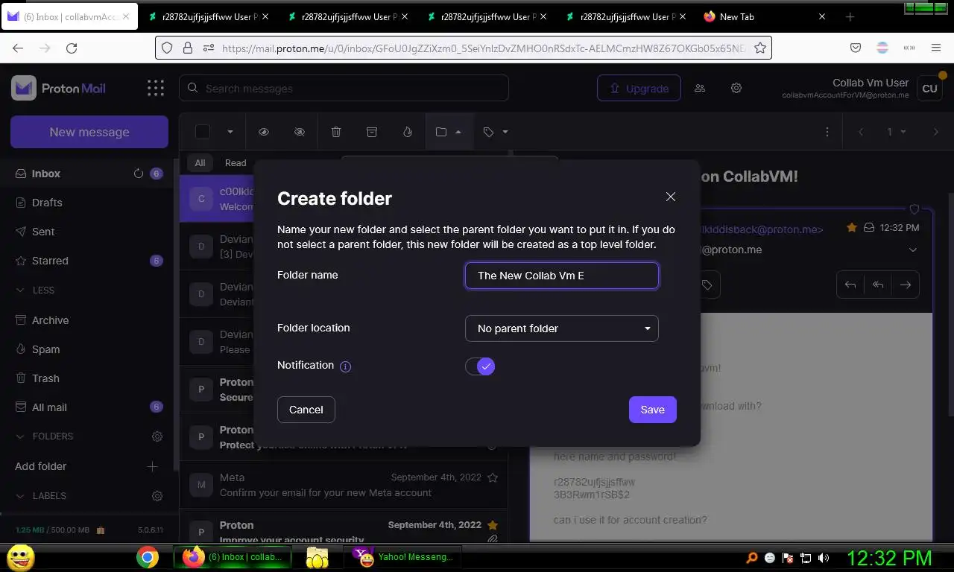
Task: Switch to the Inbox collabvm browser tab
Action: click(69, 16)
